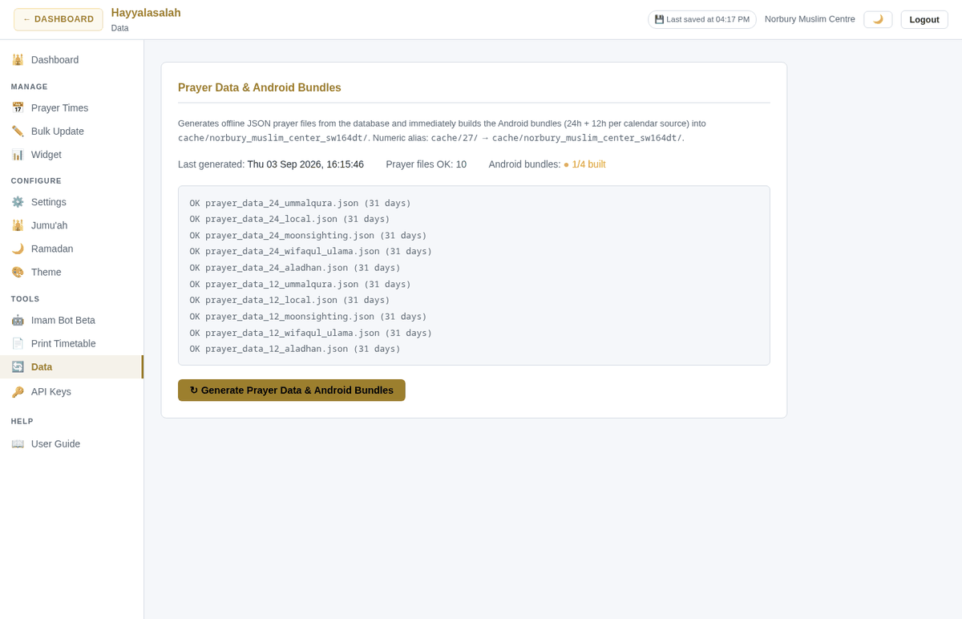The width and height of the screenshot is (962, 619).
Task: Click the Settings gear icon
Action: coord(18,201)
